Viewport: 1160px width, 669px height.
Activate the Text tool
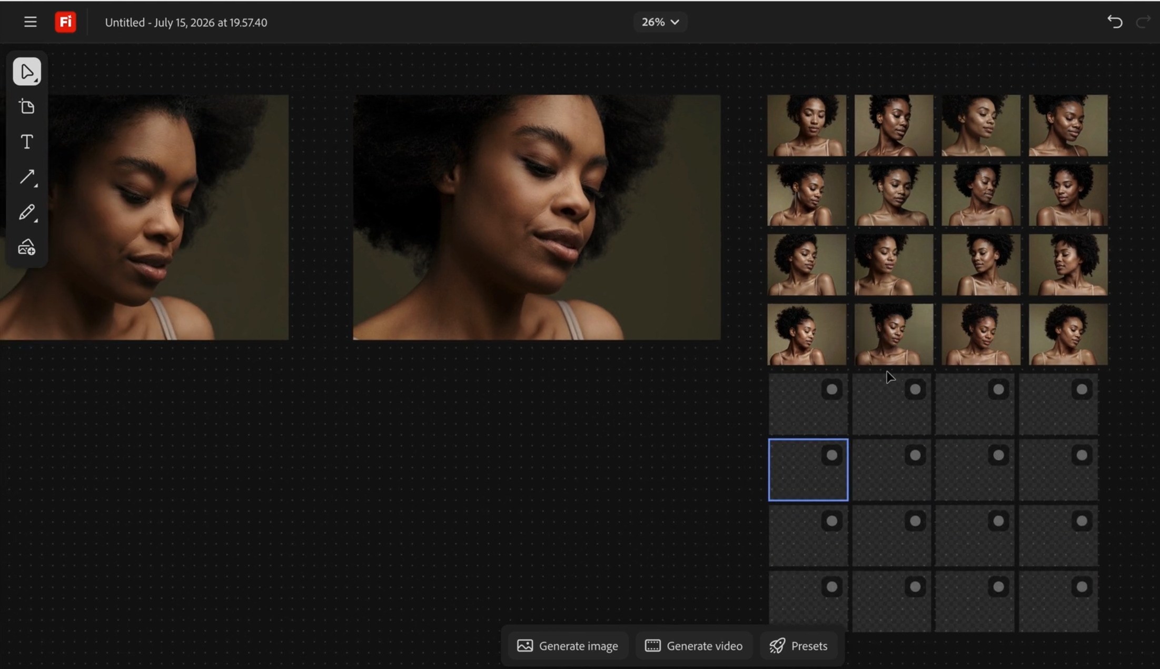(27, 142)
